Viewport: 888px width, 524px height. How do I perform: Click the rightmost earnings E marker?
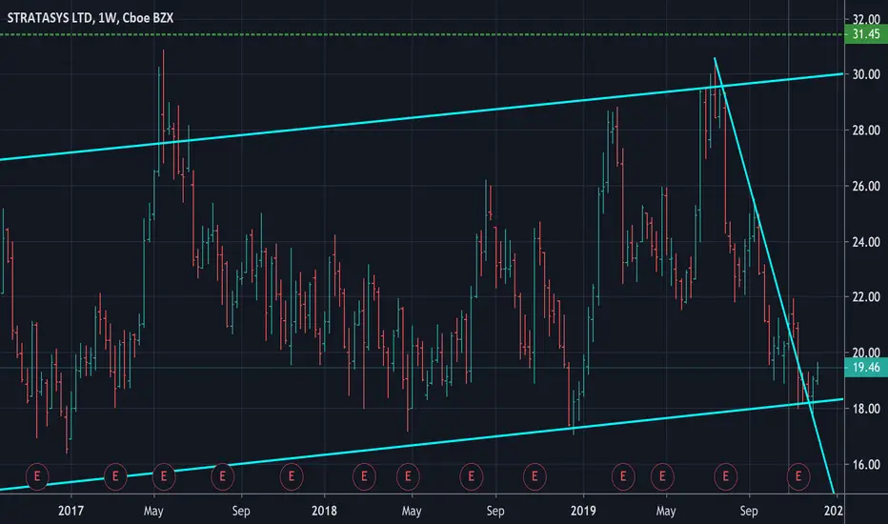point(798,476)
